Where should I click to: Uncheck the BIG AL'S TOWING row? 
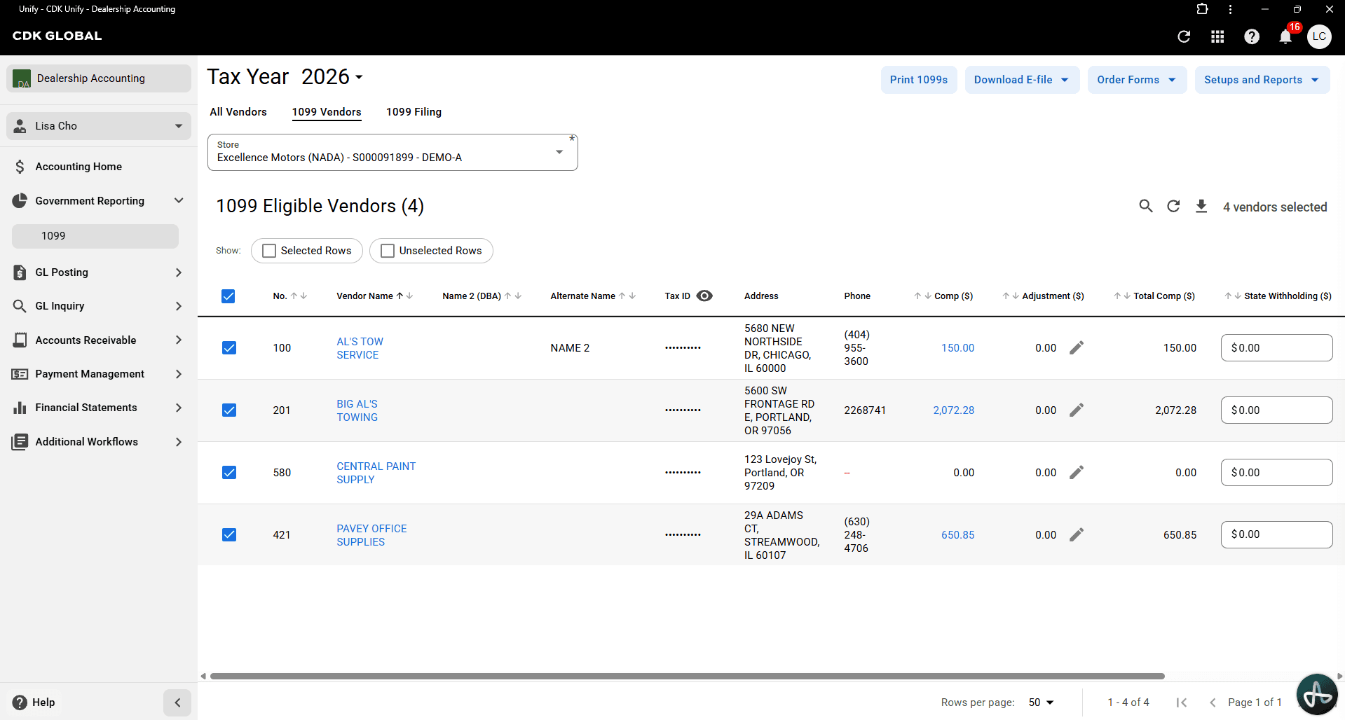coord(229,410)
